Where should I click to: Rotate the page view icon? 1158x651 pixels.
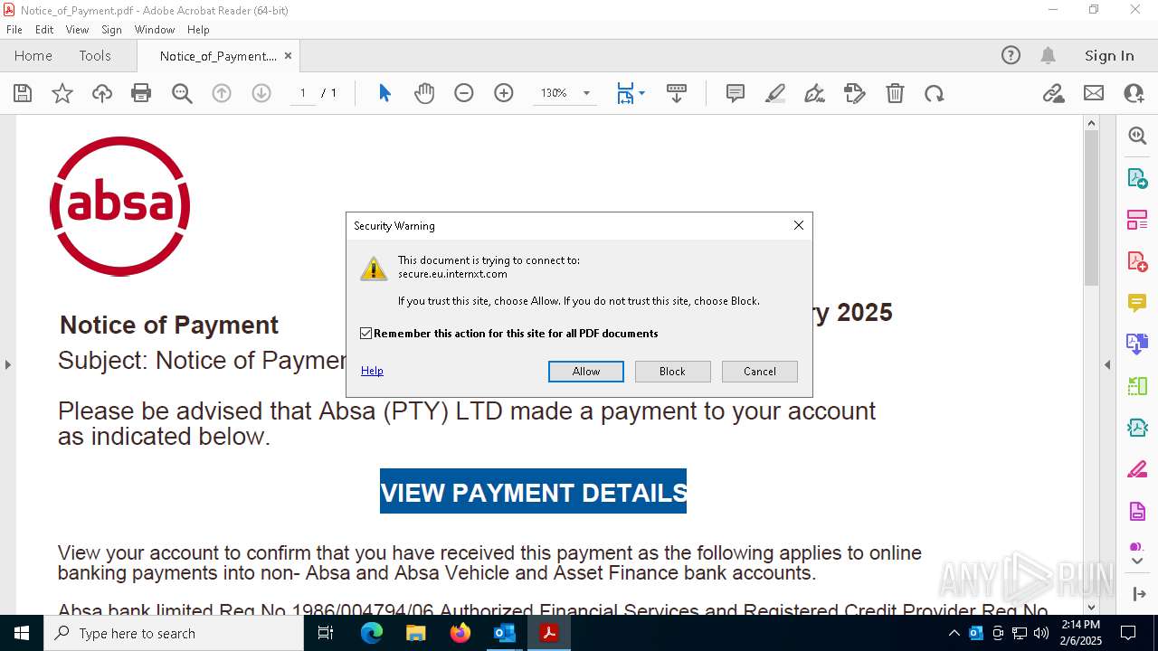point(935,93)
